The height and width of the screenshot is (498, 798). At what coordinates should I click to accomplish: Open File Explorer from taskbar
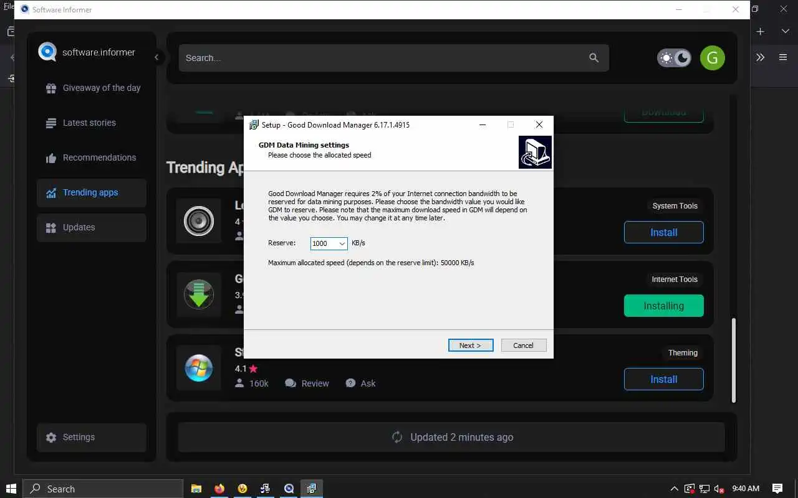pos(196,489)
